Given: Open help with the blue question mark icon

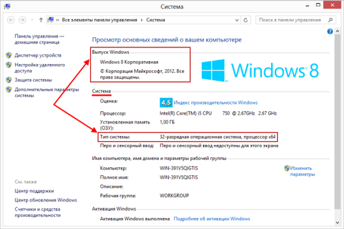Looking at the screenshot, I should coord(330,32).
